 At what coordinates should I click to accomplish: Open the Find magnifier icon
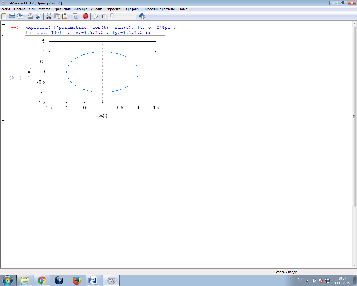[75, 16]
